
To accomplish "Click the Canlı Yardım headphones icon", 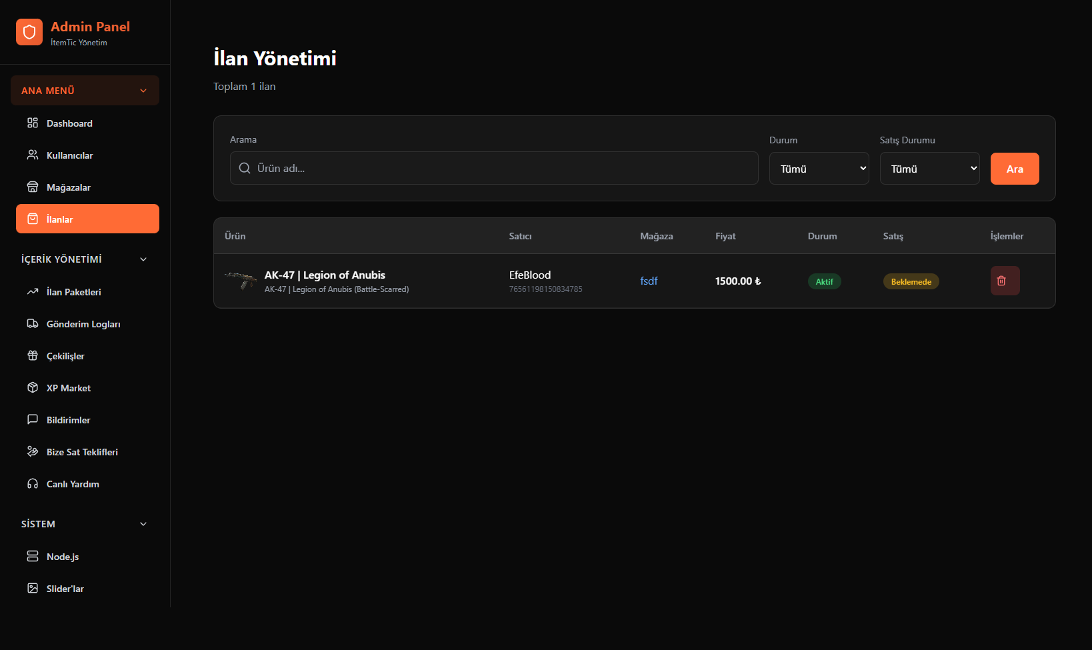I will click(x=33, y=484).
